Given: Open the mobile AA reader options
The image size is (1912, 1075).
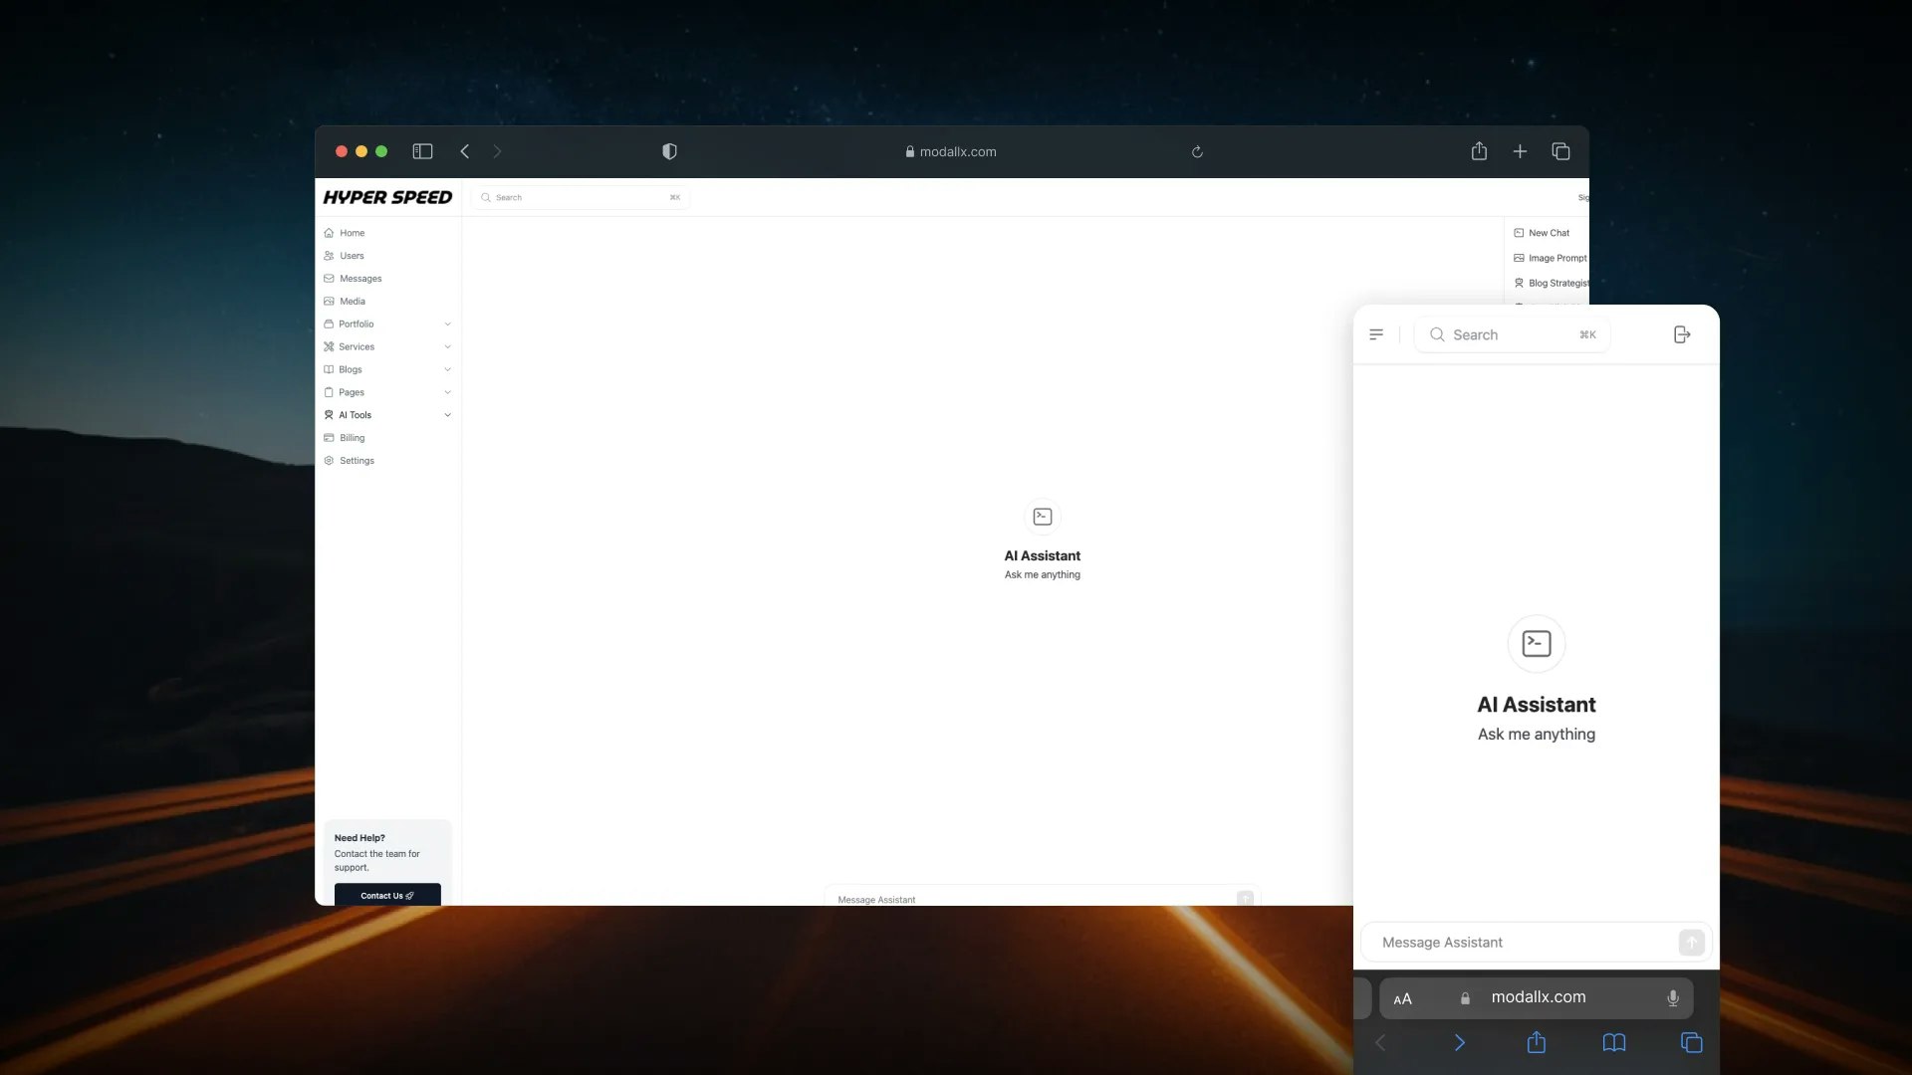Looking at the screenshot, I should [x=1402, y=998].
